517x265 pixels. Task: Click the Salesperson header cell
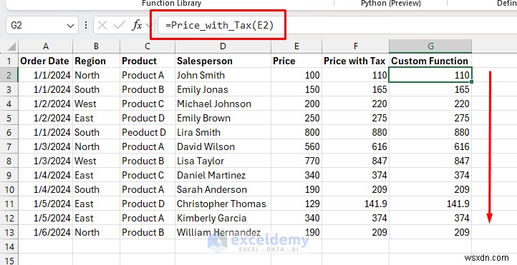[223, 61]
